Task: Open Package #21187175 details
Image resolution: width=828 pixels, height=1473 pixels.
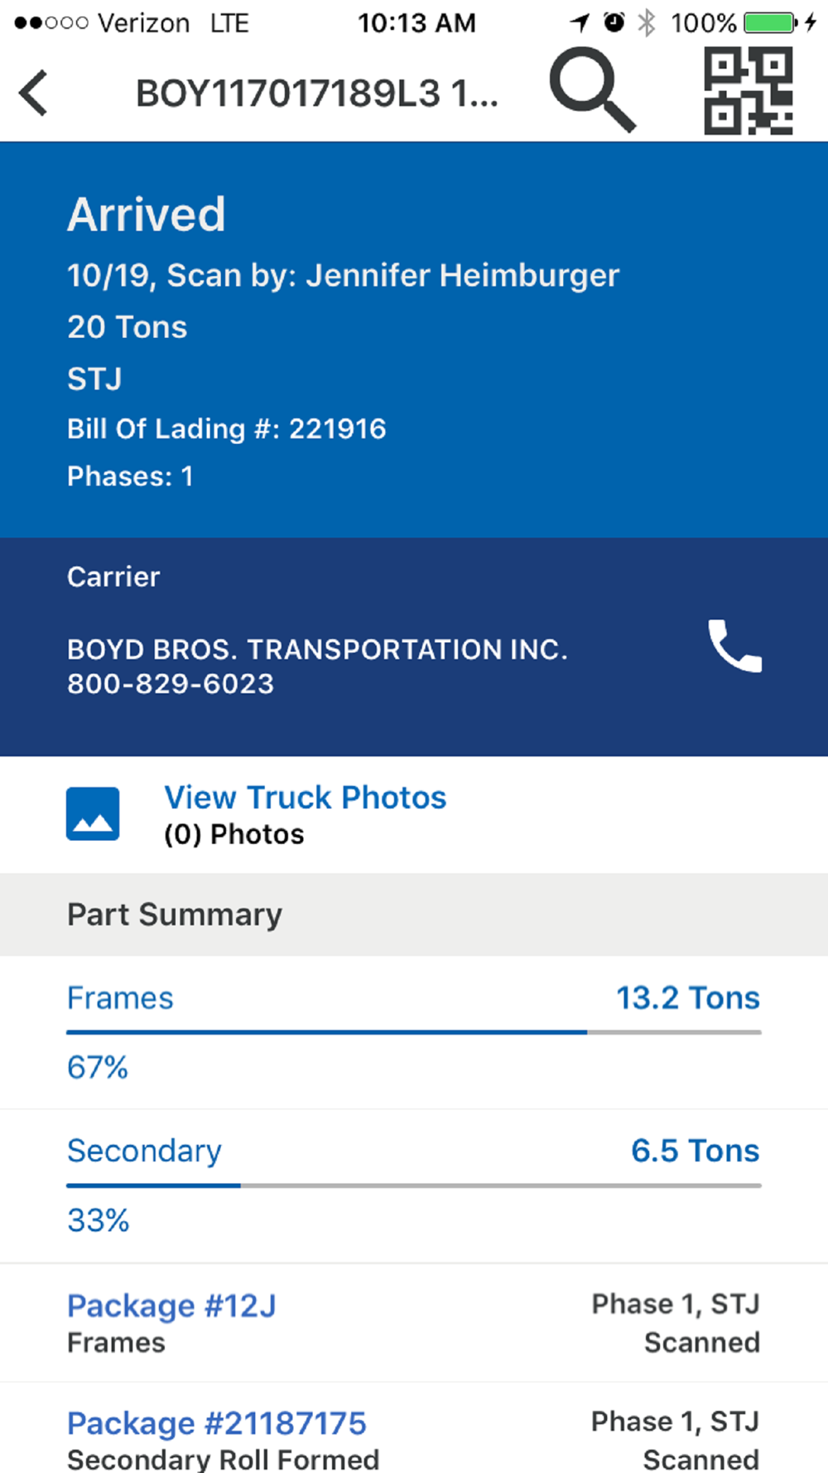Action: pos(414,1428)
